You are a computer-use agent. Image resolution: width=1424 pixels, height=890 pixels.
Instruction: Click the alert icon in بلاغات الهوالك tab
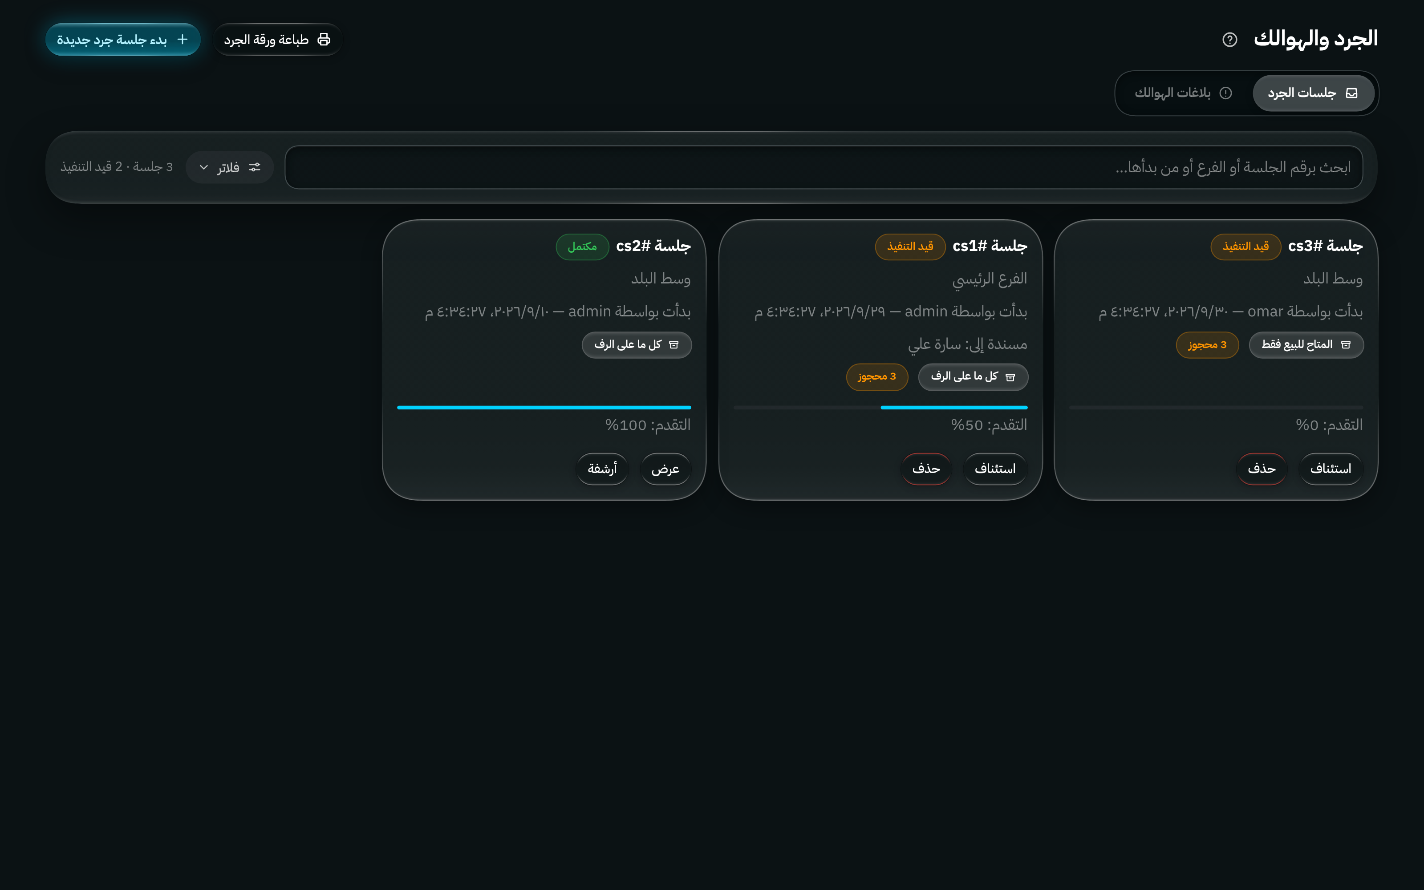coord(1225,93)
